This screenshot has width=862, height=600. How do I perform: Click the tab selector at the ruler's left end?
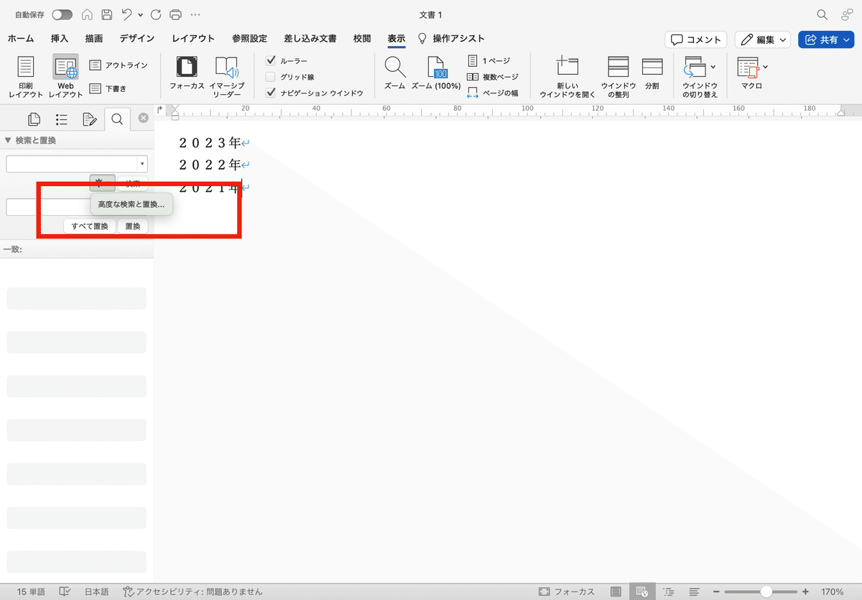pyautogui.click(x=160, y=110)
